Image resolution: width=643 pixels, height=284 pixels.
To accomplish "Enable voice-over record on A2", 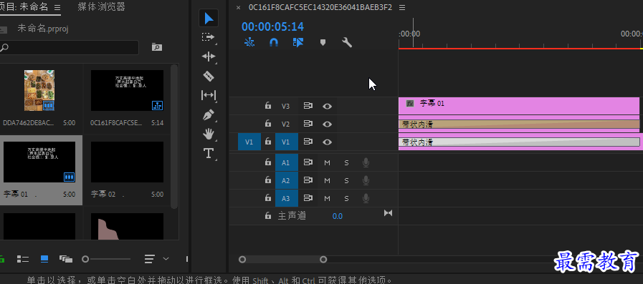I will pos(366,180).
